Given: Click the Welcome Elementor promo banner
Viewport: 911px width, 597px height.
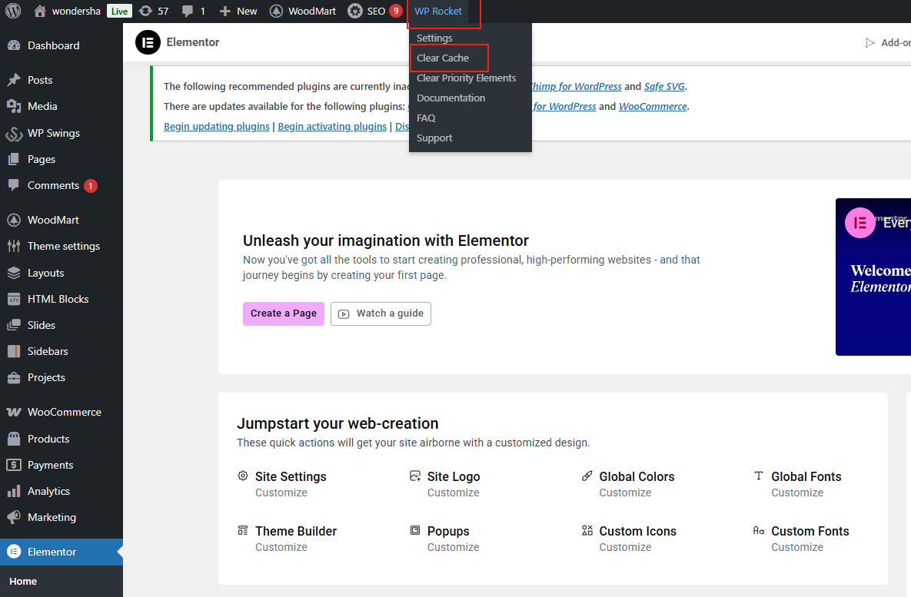Looking at the screenshot, I should pyautogui.click(x=873, y=277).
